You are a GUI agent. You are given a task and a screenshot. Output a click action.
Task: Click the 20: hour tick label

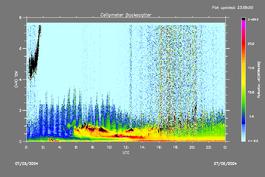[x=192, y=147]
